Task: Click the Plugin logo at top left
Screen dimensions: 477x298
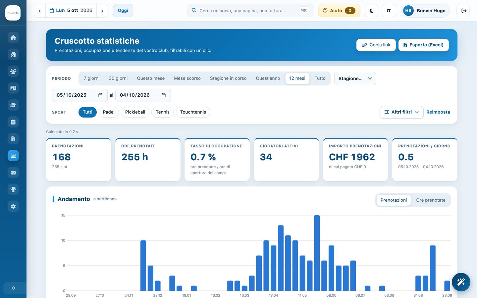Action: coord(13,13)
